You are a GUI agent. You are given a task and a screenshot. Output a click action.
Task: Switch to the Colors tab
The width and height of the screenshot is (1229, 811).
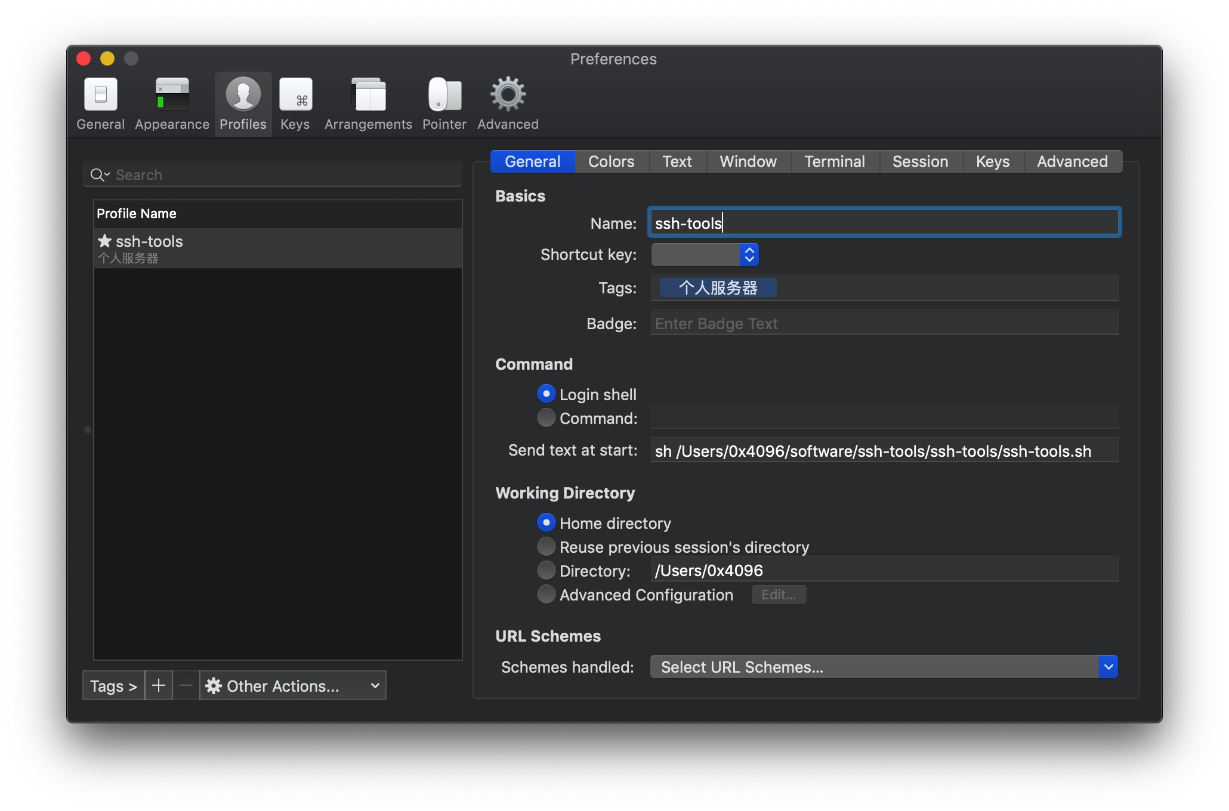point(611,162)
